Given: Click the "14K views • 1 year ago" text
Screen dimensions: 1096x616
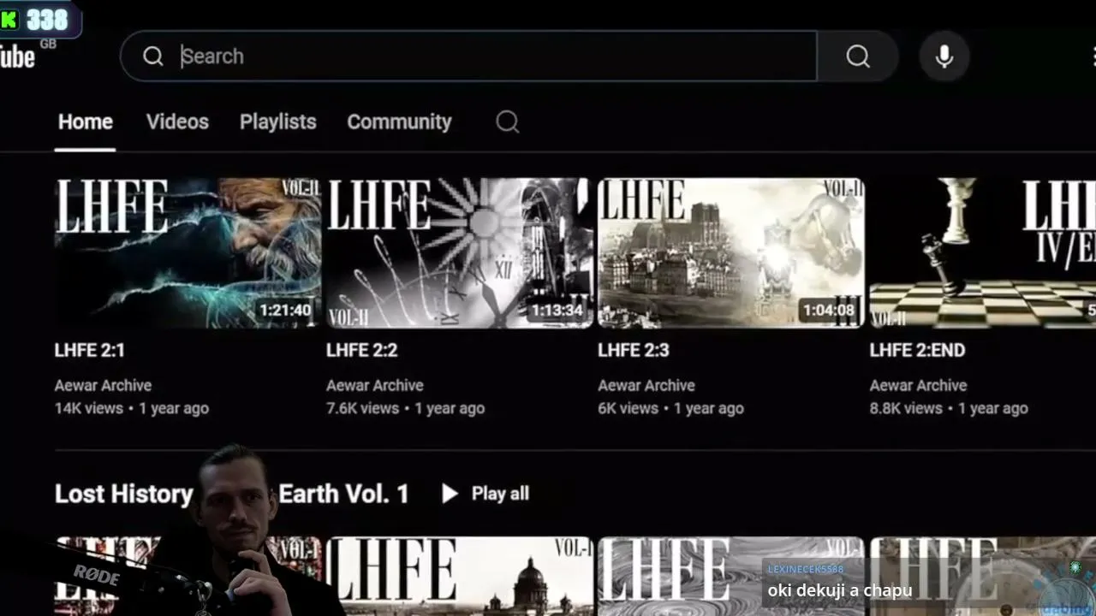Looking at the screenshot, I should (x=132, y=409).
